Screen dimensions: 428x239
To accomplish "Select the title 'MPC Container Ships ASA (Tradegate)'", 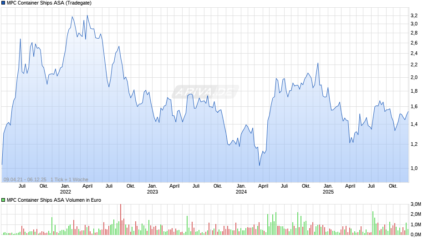I will [49, 3].
